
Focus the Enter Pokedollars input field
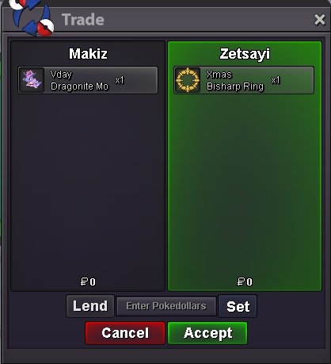coord(166,306)
